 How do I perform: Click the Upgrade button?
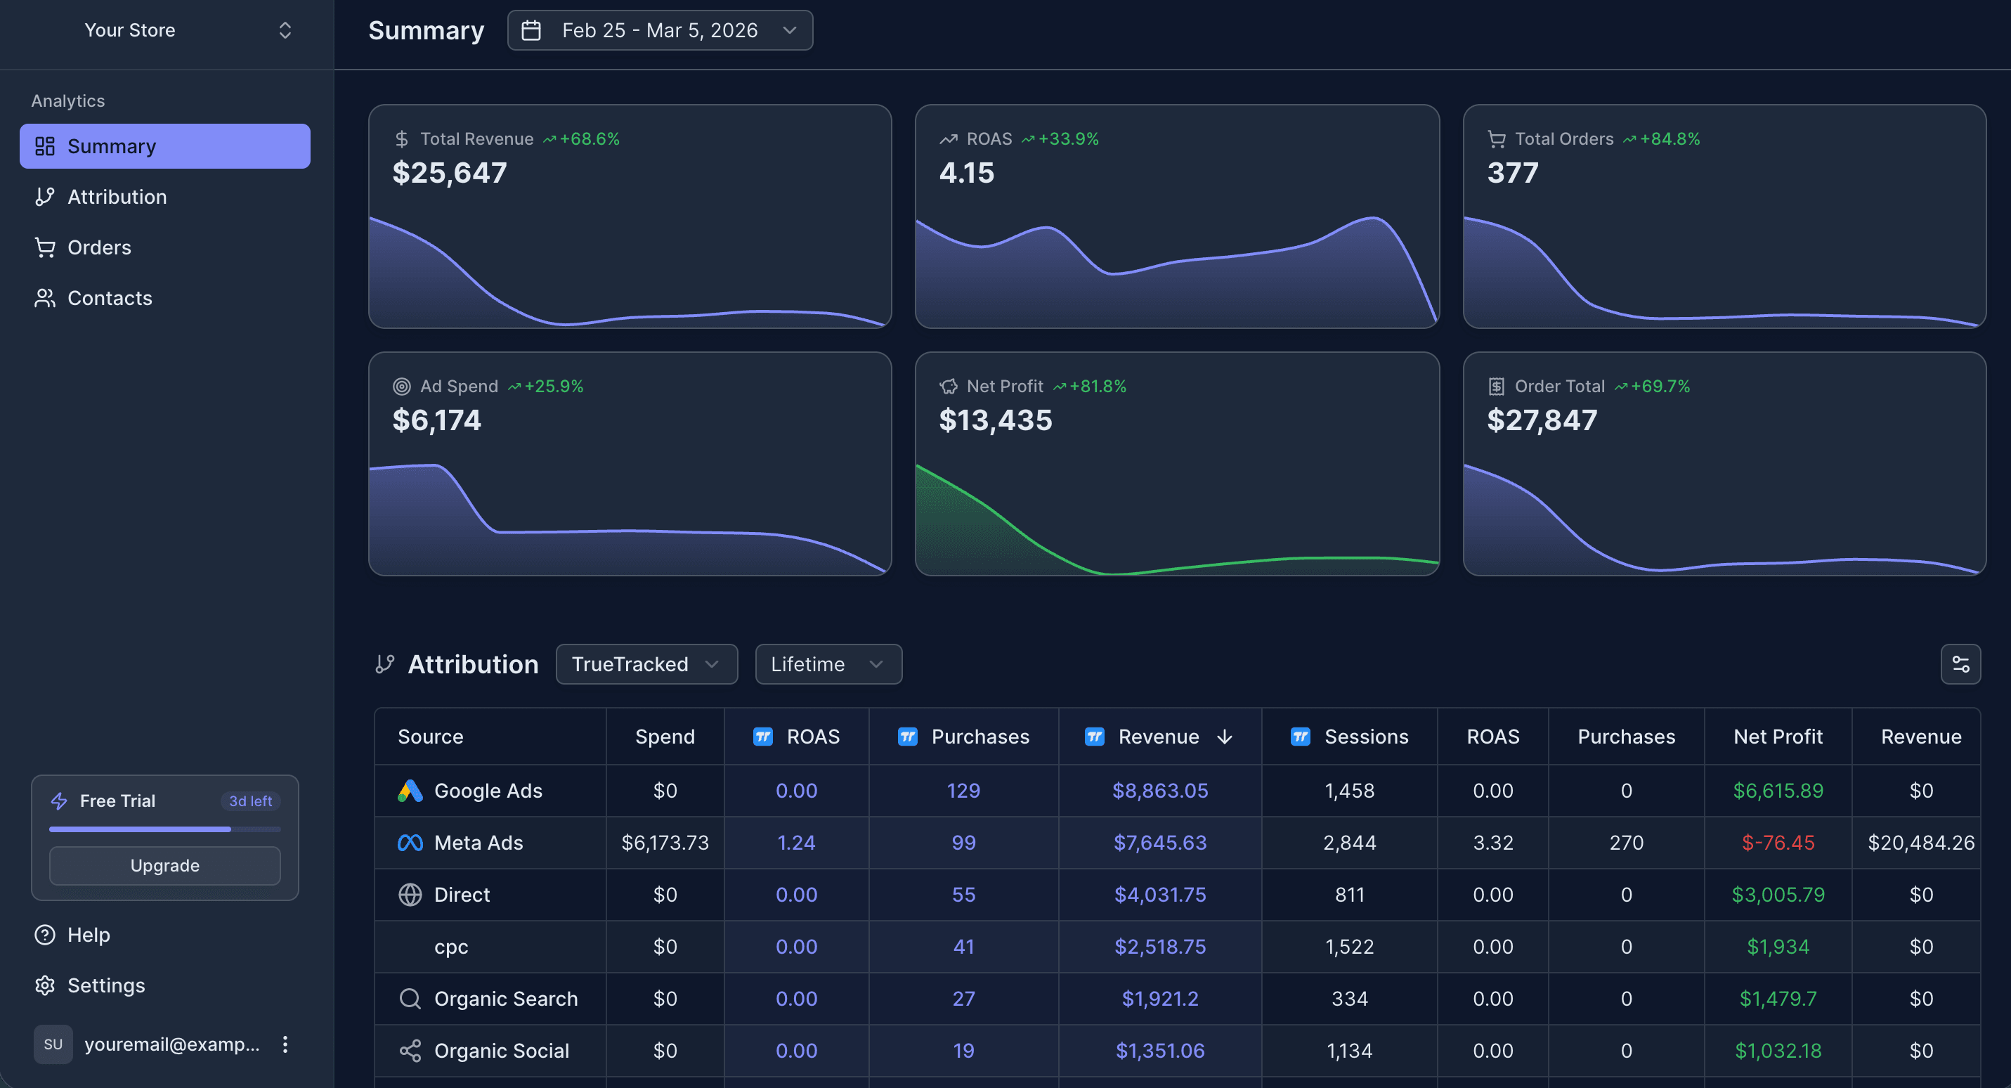(x=164, y=865)
